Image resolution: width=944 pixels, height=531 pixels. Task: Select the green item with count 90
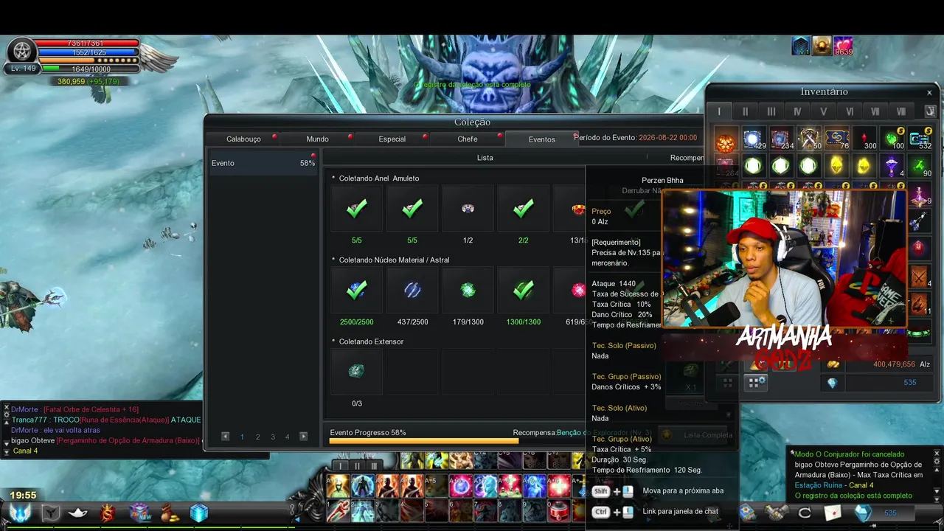920,167
